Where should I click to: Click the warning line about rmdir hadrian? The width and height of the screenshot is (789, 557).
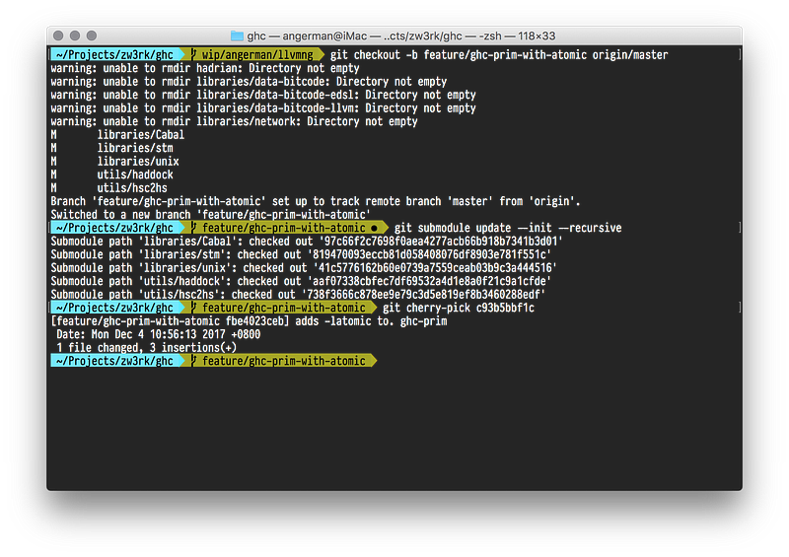[205, 68]
